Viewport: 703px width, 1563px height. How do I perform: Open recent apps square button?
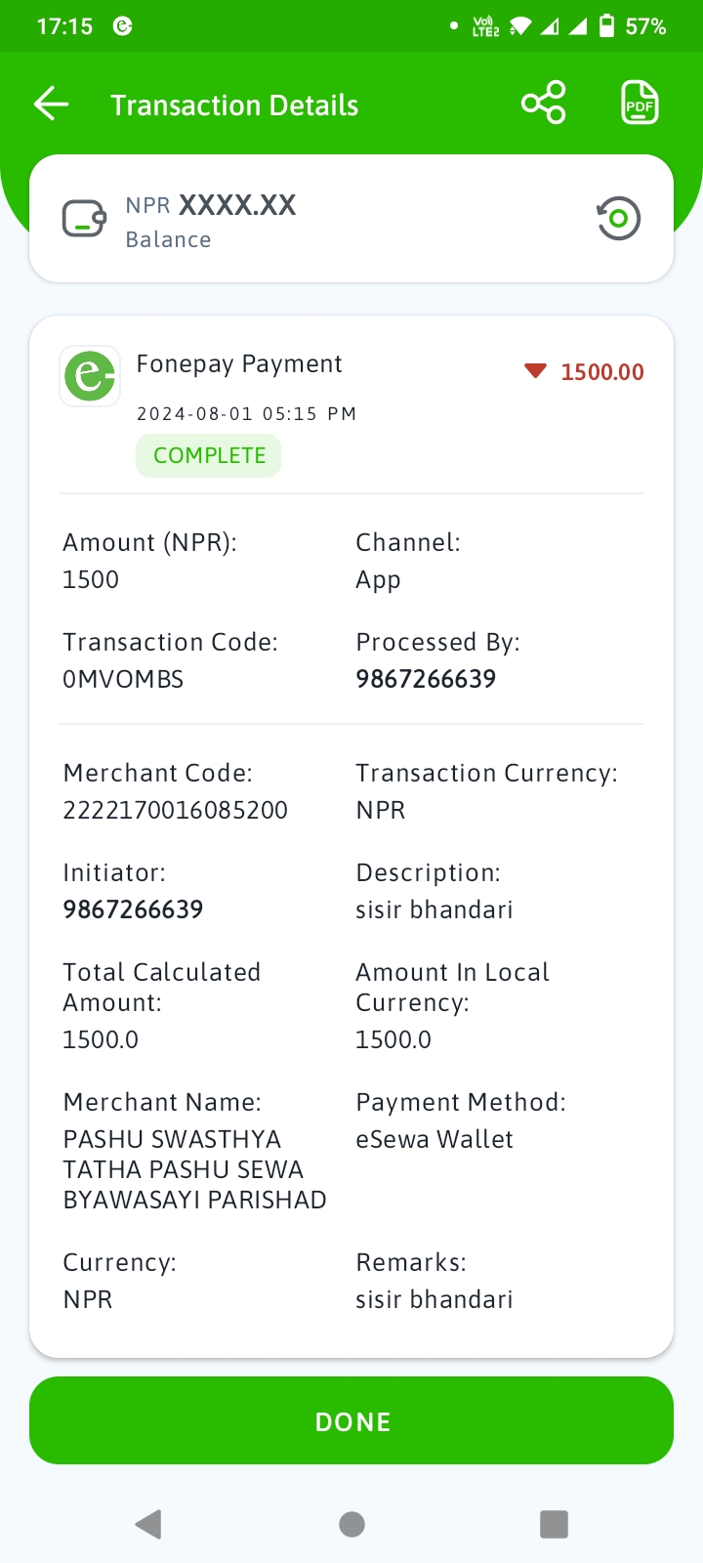coord(554,1524)
